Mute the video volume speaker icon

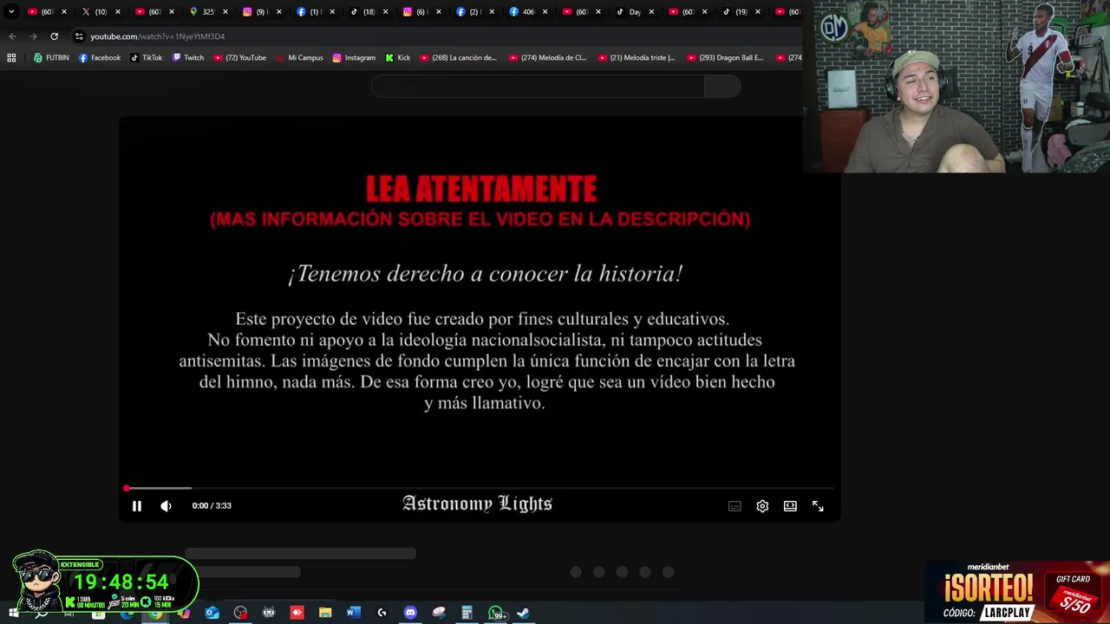coord(166,506)
